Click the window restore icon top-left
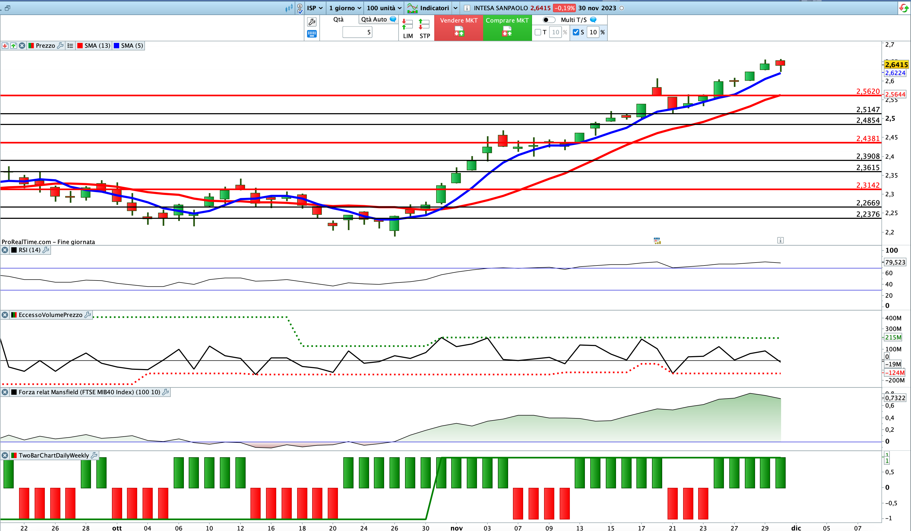Image resolution: width=911 pixels, height=531 pixels. click(x=7, y=8)
